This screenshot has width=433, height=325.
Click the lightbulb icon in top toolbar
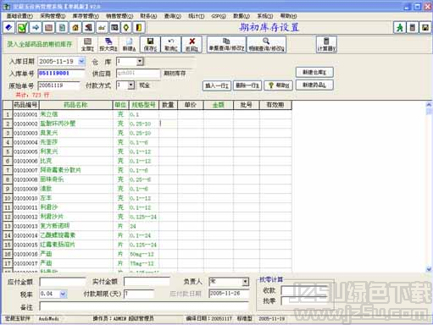point(126,27)
